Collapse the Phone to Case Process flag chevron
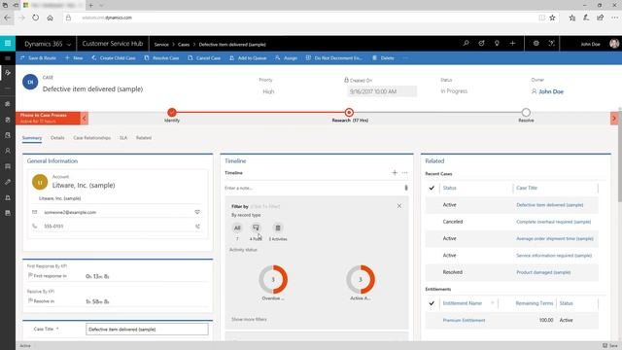This screenshot has width=622, height=350. [85, 119]
